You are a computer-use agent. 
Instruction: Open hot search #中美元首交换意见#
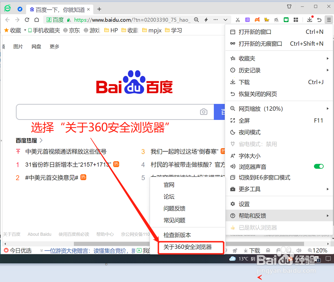click(52, 178)
